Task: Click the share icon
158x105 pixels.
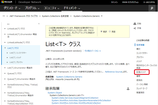Action: (135, 28)
